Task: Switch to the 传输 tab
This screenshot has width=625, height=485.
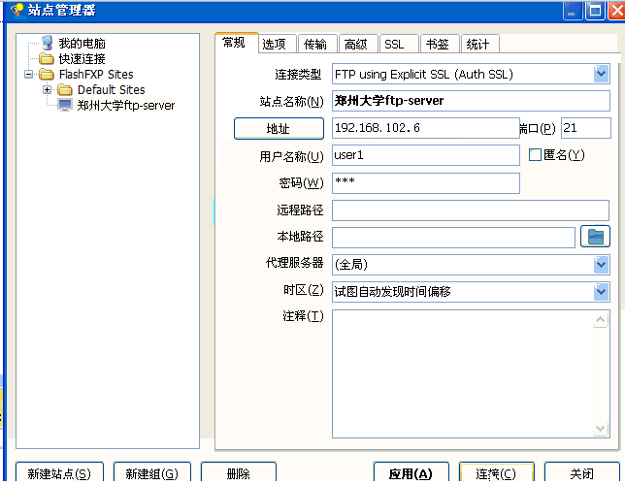Action: (317, 44)
